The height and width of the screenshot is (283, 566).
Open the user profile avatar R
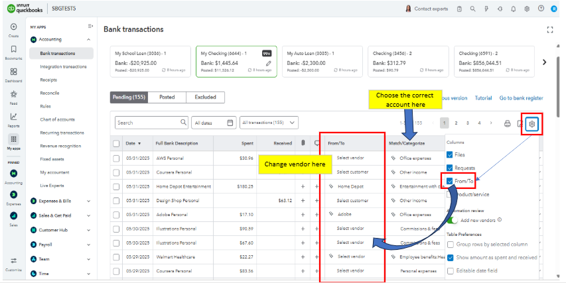(554, 9)
